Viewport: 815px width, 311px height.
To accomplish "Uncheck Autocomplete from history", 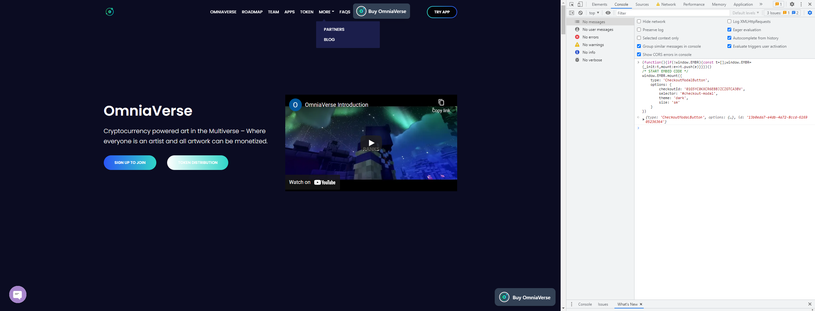I will coord(729,38).
